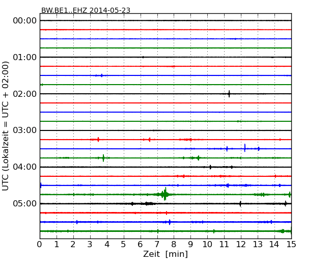Click the 00:00 time label on the y-axis
This screenshot has width=331, height=265.
25,21
